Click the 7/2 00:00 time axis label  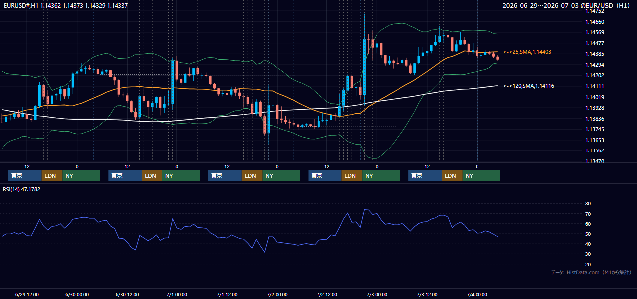[277, 294]
